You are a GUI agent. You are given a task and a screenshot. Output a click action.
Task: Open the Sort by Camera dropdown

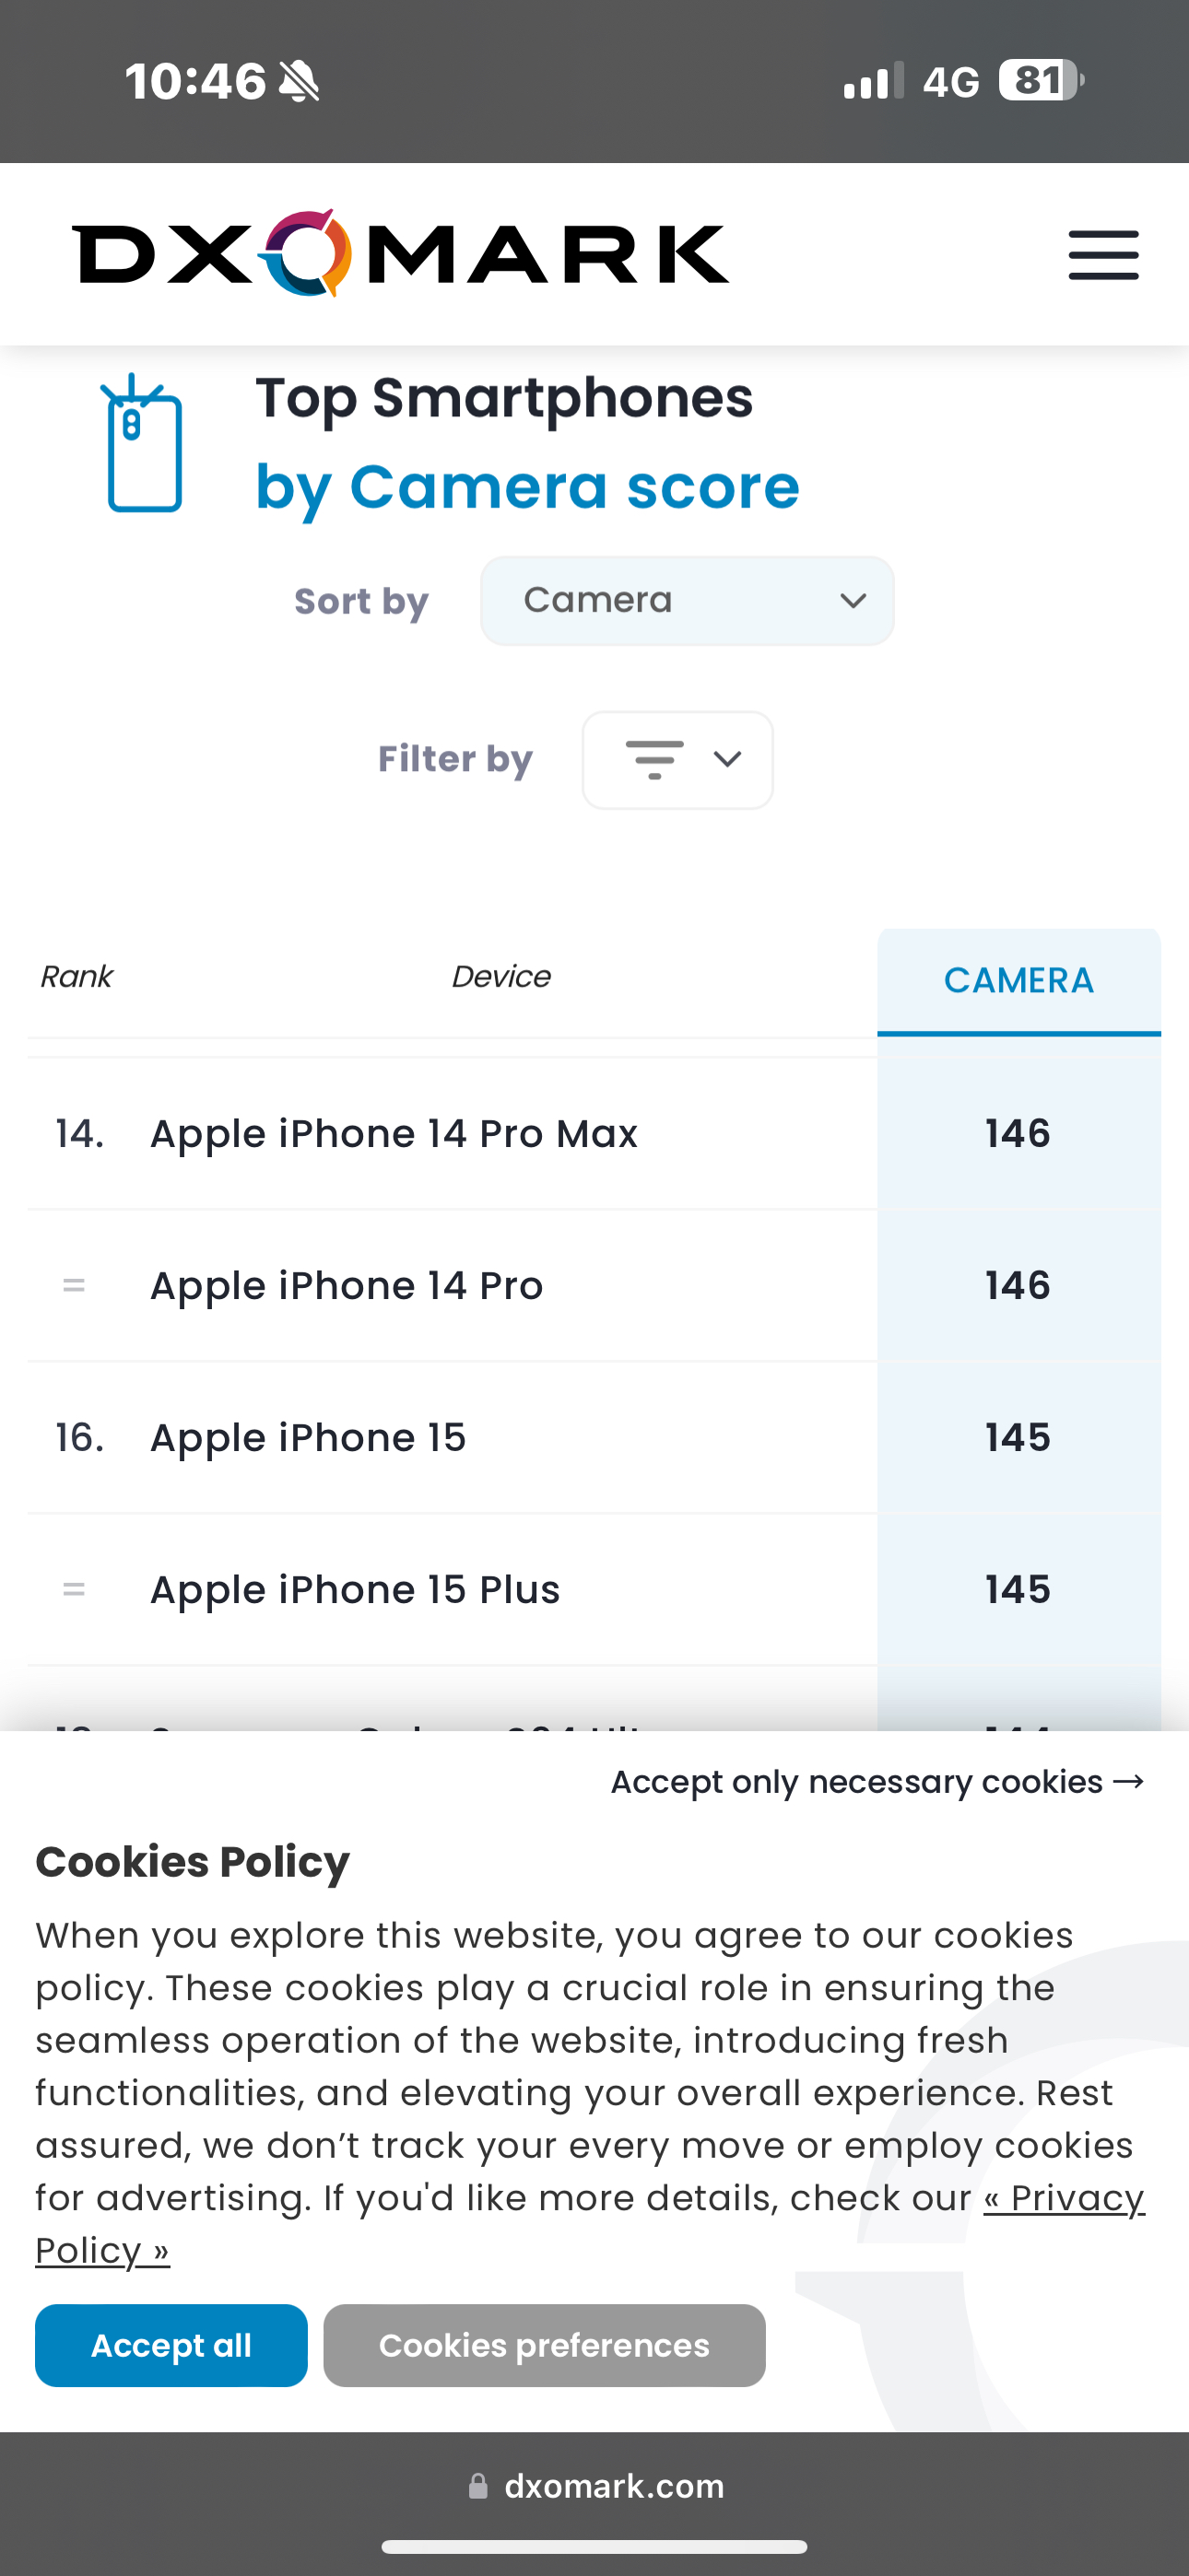pyautogui.click(x=688, y=601)
